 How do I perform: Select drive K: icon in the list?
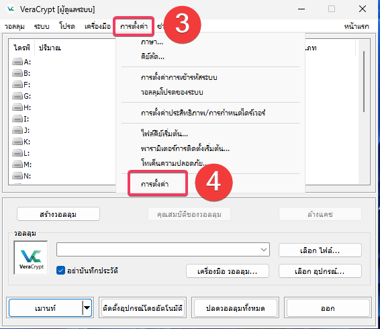point(17,142)
